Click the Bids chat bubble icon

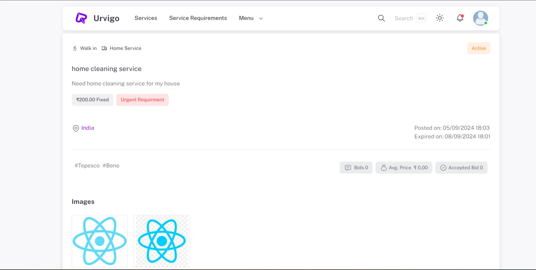348,168
